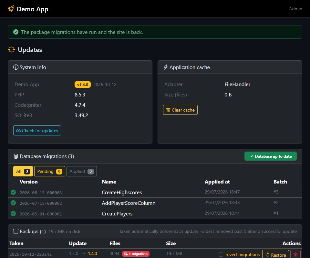Viewport: 310px width, 258px height.
Task: Click the Application cache lightning icon
Action: pos(166,67)
